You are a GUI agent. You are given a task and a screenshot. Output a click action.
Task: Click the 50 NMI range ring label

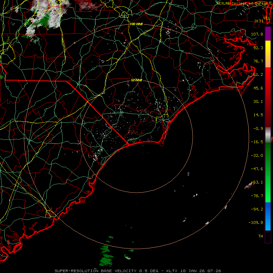point(136,80)
